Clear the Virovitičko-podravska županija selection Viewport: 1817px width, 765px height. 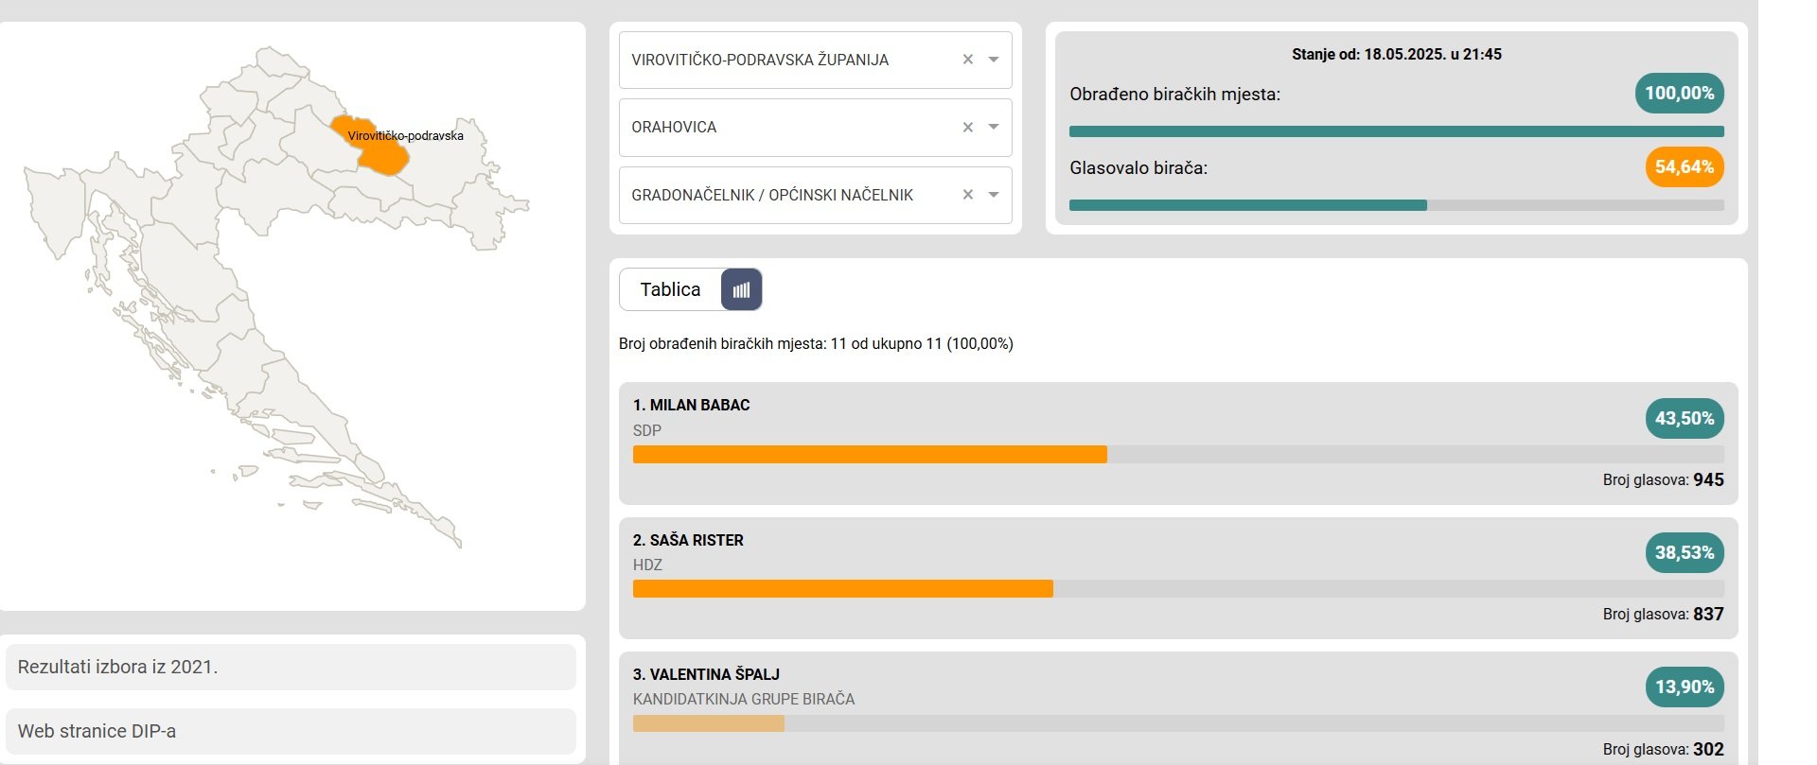pos(967,60)
